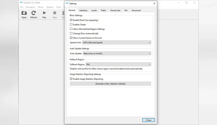This screenshot has width=217, height=125.
Task: Click the Open toolbar icon in Dolphin
Action: (x=24, y=15)
